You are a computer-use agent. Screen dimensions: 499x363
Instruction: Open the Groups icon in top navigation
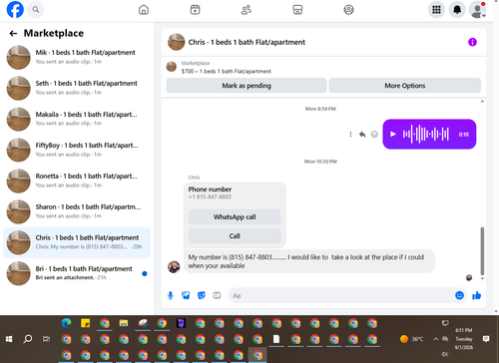(348, 10)
